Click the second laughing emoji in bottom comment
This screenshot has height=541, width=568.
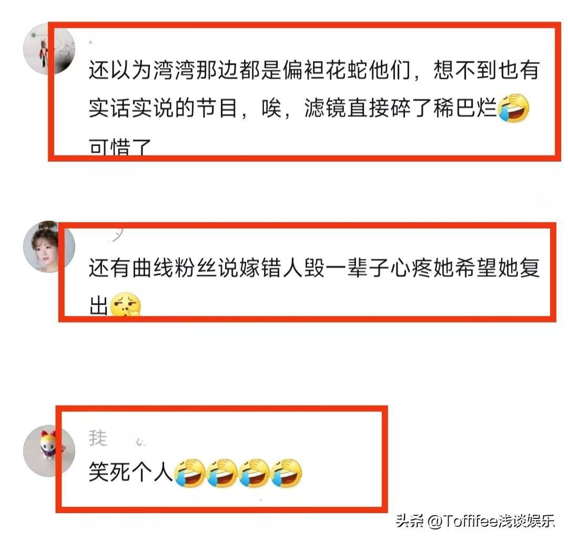coord(222,473)
